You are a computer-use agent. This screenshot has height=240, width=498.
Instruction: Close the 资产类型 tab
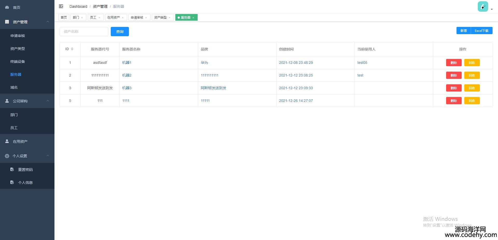tap(170, 18)
